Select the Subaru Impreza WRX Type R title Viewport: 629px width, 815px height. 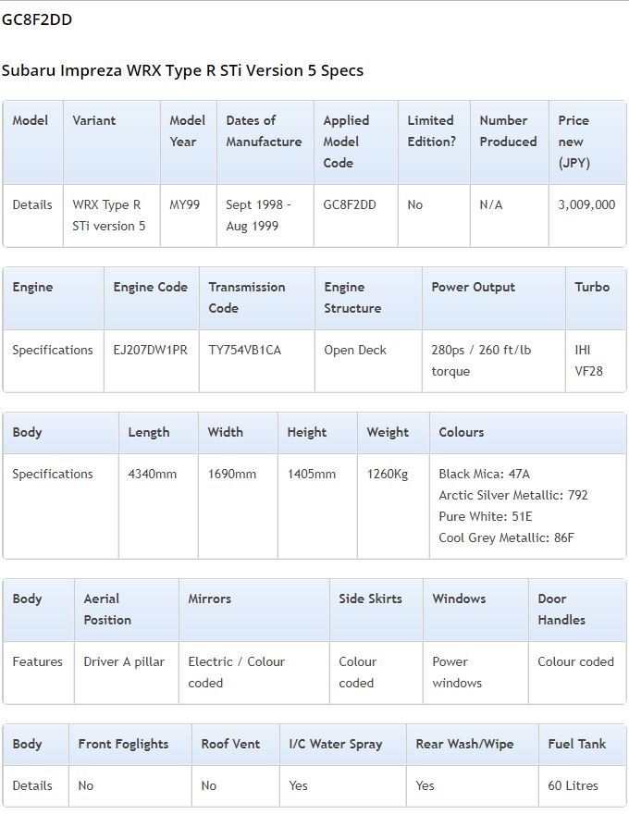182,70
